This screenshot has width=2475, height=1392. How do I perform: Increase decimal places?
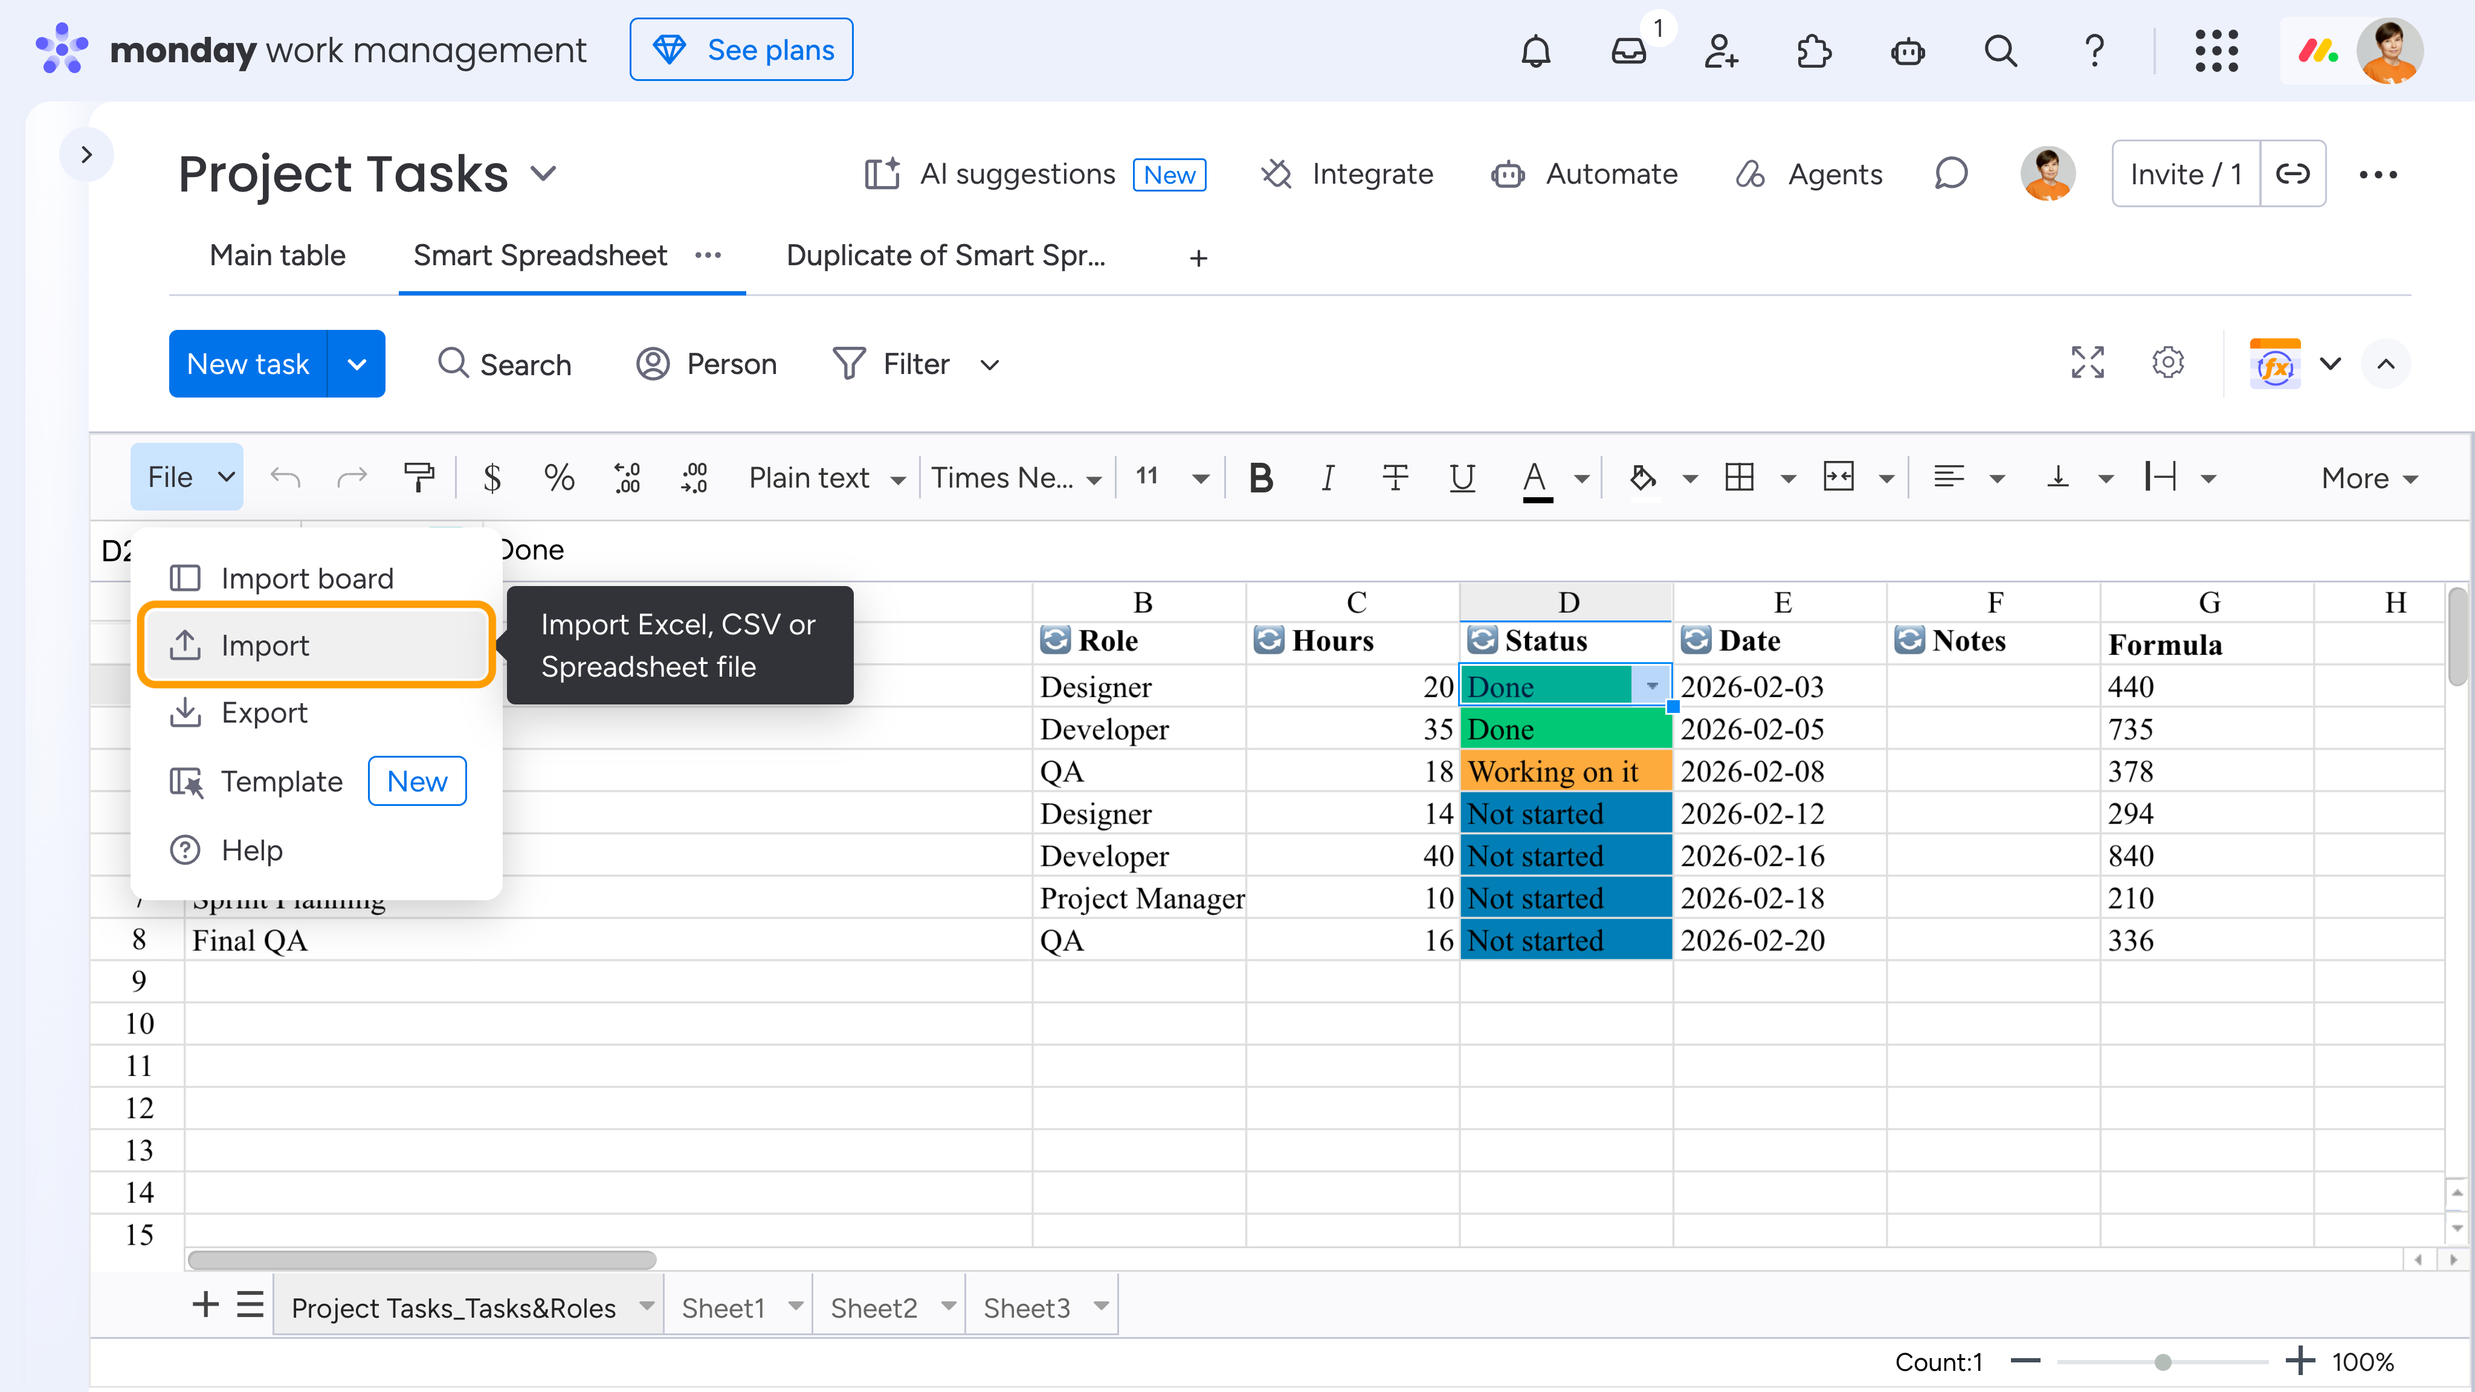tap(694, 477)
